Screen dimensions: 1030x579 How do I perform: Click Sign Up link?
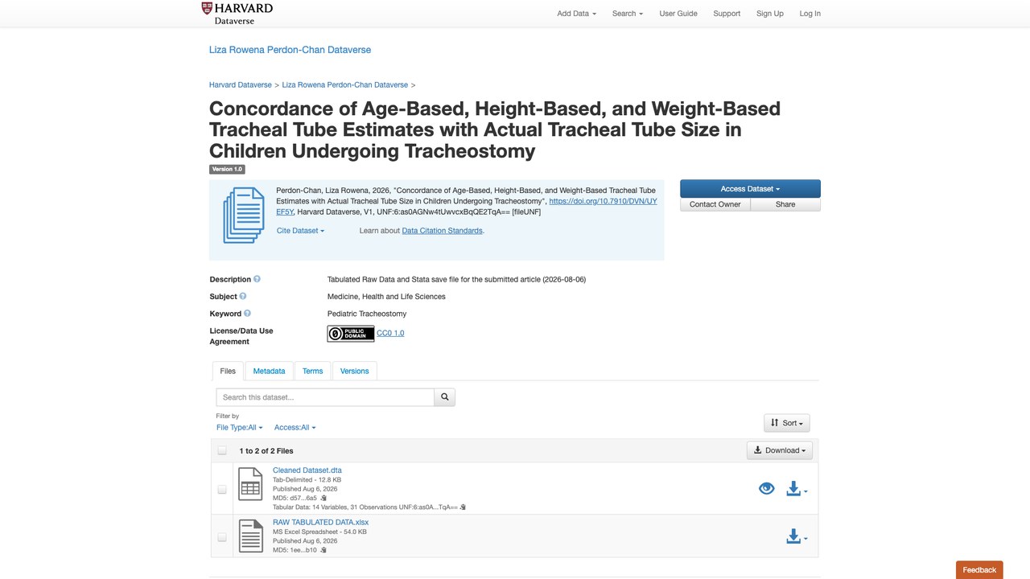(770, 14)
